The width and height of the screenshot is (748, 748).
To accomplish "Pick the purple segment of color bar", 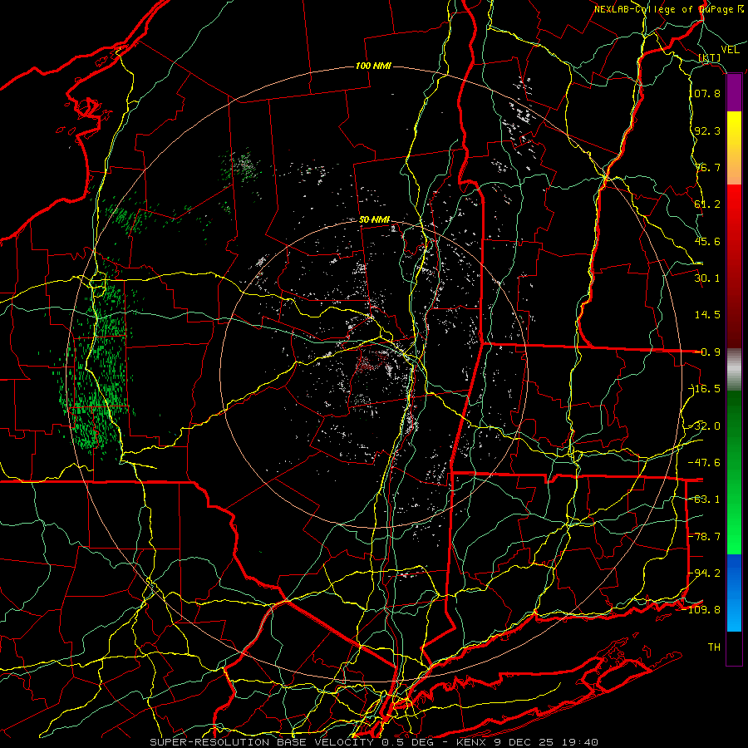I will pos(734,93).
